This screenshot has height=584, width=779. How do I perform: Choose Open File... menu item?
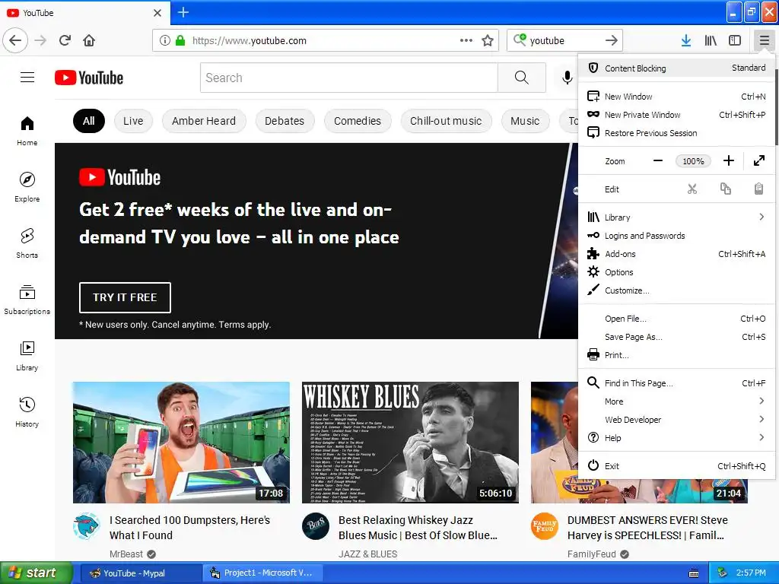[x=676, y=319]
